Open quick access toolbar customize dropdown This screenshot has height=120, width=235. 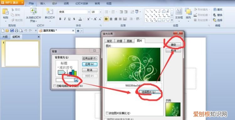(x=36, y=31)
